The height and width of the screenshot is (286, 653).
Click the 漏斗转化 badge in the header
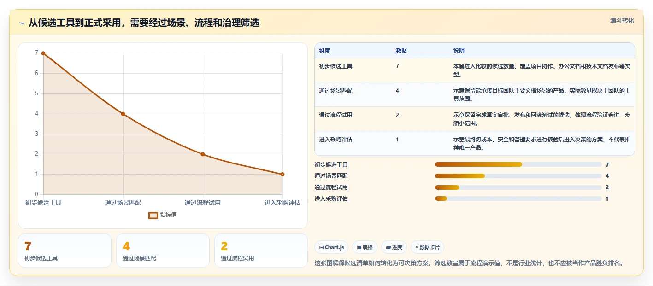pyautogui.click(x=622, y=20)
